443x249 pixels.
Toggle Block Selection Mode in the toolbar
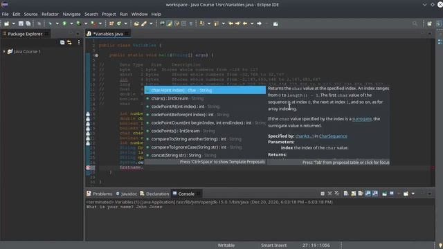(x=183, y=24)
